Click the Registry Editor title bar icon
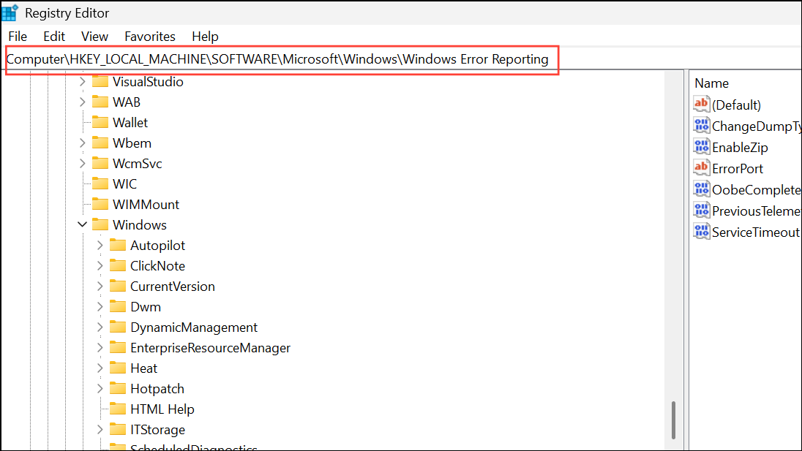802x451 pixels. [x=10, y=12]
